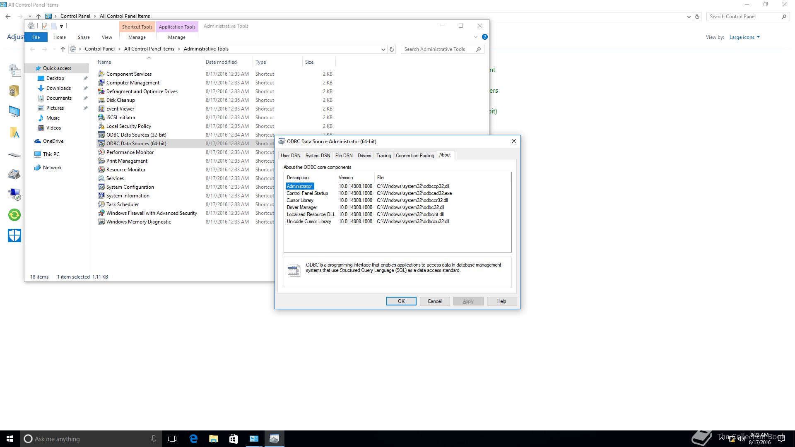Select This PC in the navigation pane
The width and height of the screenshot is (795, 447).
pyautogui.click(x=51, y=154)
